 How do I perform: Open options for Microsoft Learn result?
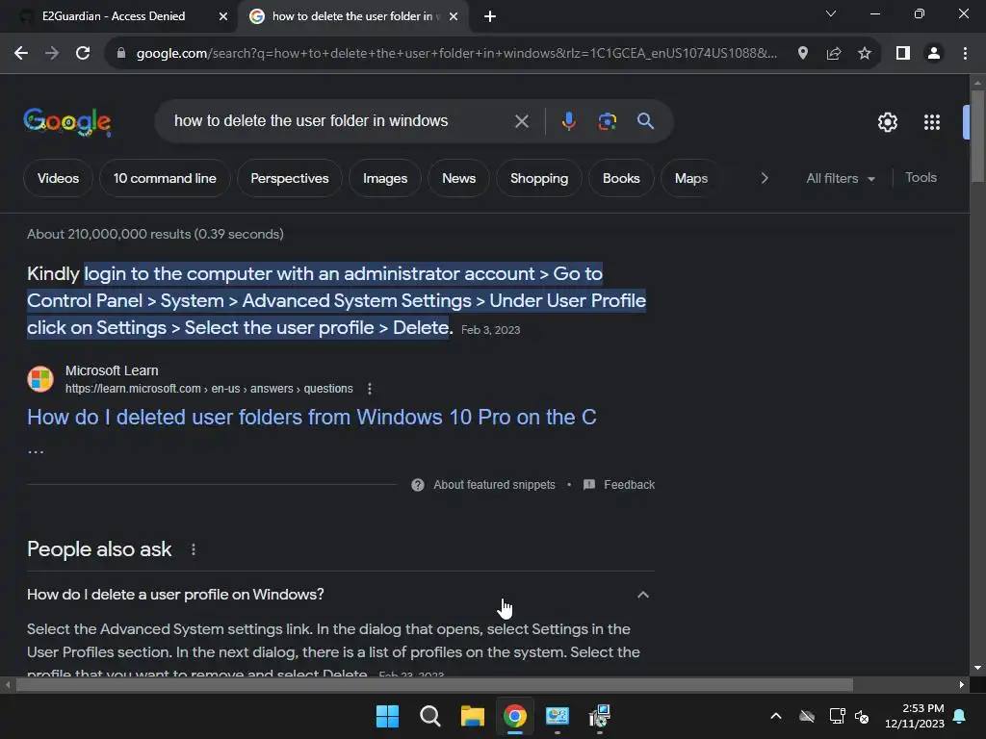point(370,389)
